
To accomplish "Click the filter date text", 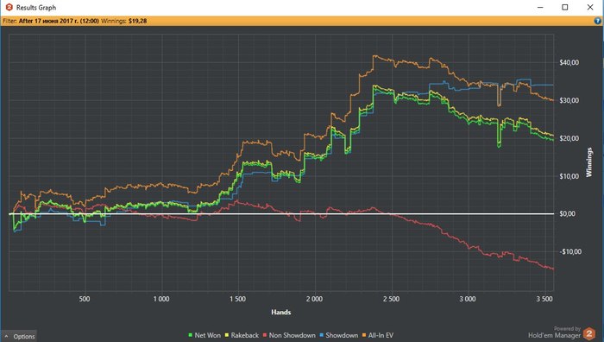I will pyautogui.click(x=59, y=22).
